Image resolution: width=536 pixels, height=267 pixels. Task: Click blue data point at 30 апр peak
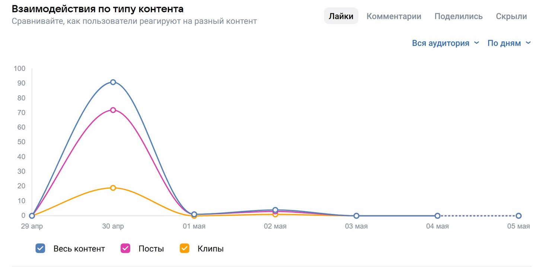tap(113, 82)
